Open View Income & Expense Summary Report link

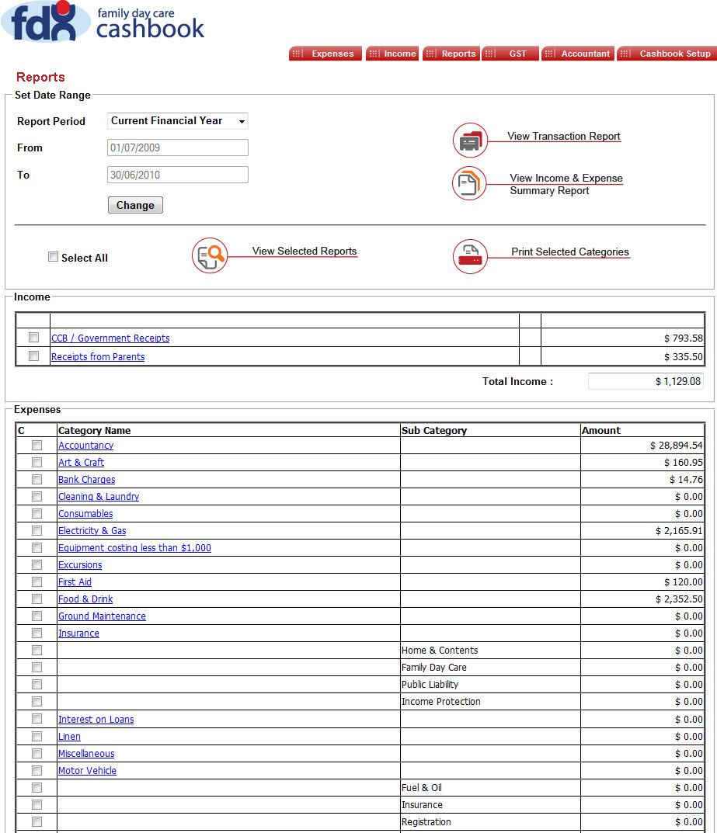pos(566,184)
